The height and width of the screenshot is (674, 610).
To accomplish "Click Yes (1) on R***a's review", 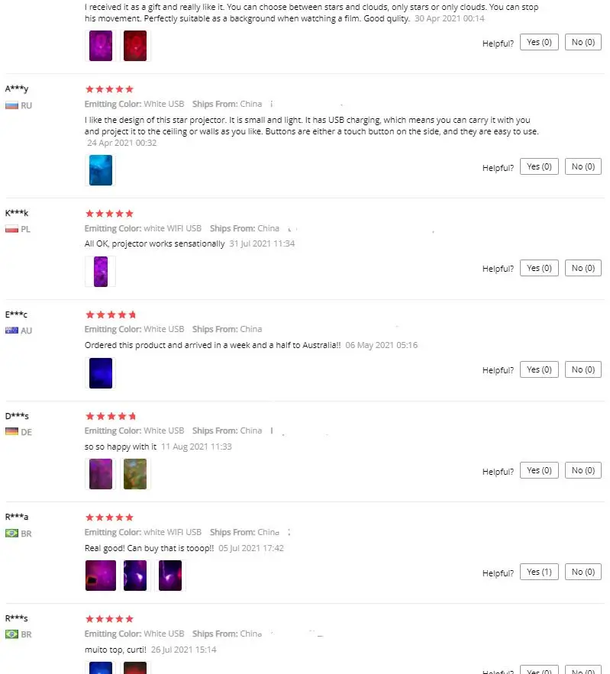I will click(539, 572).
